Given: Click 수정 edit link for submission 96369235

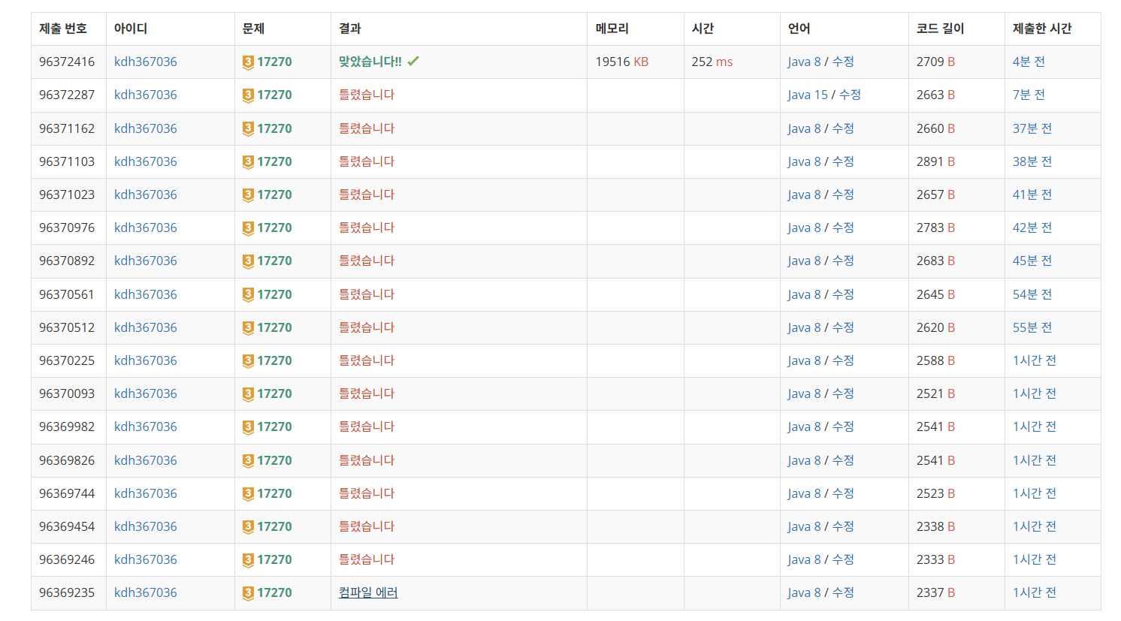Looking at the screenshot, I should [x=843, y=592].
